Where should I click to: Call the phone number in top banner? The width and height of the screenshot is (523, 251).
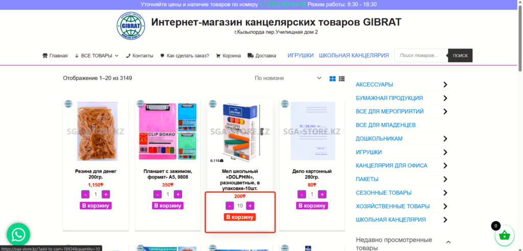coord(282,5)
